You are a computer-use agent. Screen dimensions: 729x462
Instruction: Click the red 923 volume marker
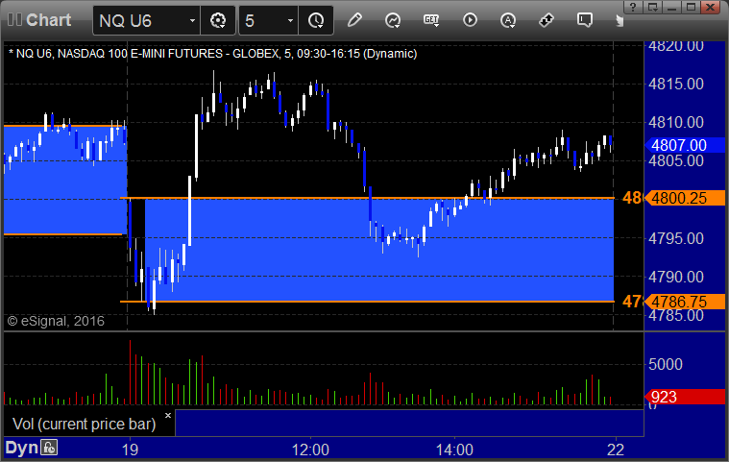tap(685, 397)
